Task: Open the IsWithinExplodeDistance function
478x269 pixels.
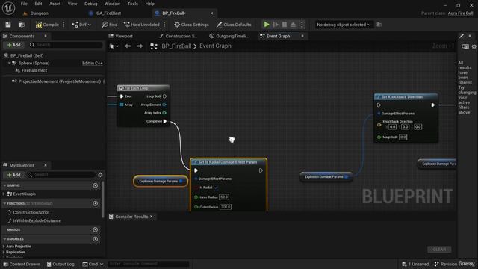Action: click(37, 221)
